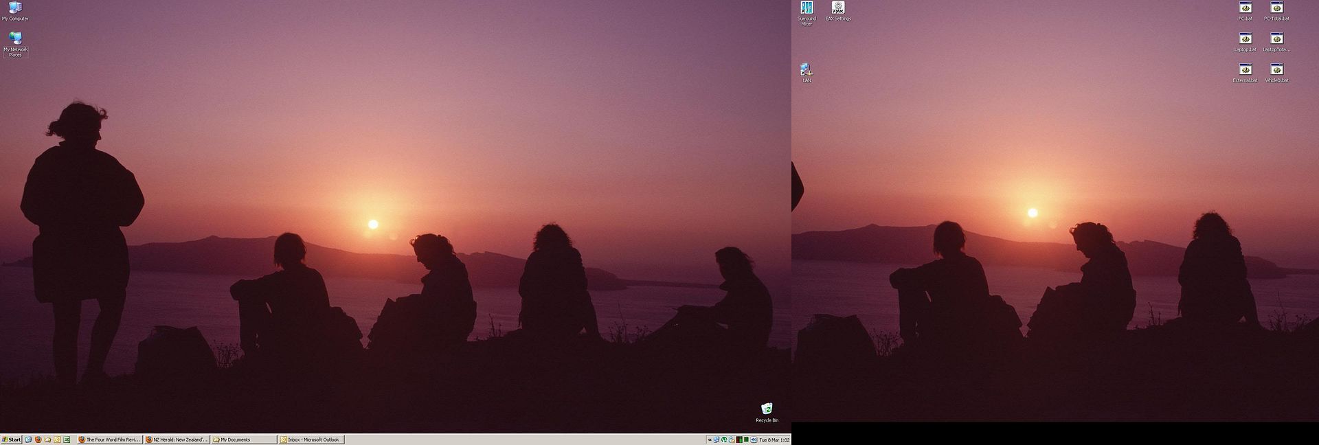Select the LAN shortcut icon
The image size is (1319, 445).
coord(807,73)
